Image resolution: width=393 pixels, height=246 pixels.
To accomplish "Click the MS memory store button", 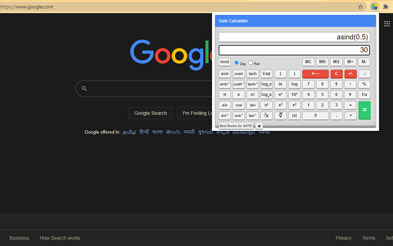I will 336,62.
